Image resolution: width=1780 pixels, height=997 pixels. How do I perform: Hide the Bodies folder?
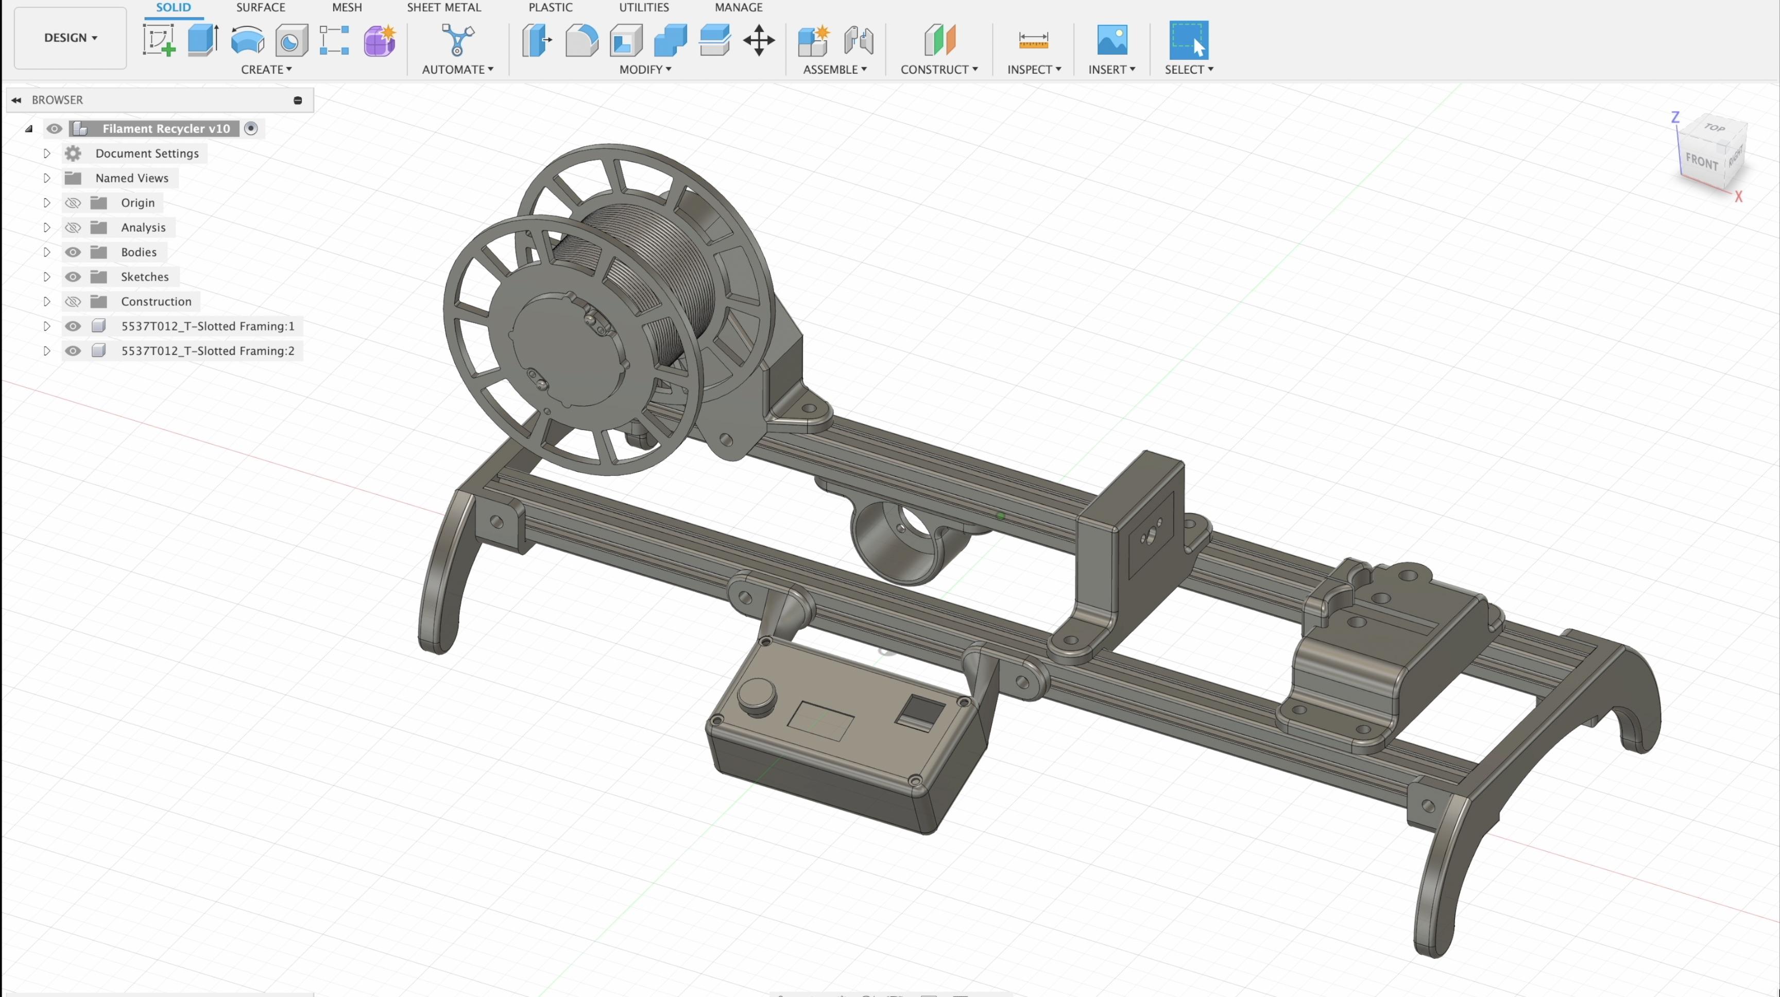coord(72,251)
